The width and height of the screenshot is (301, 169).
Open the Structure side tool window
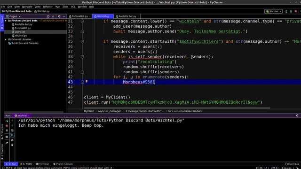(2, 131)
